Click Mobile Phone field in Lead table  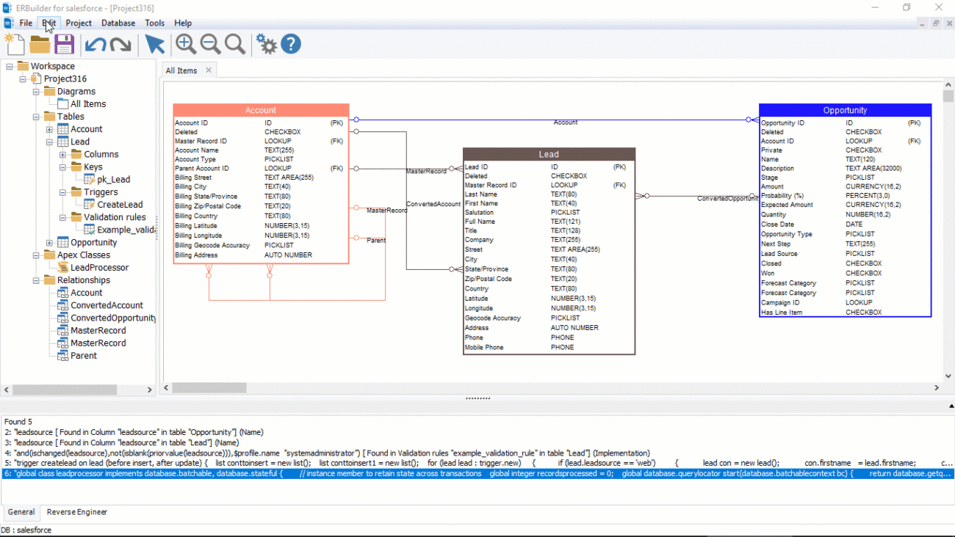coord(484,347)
